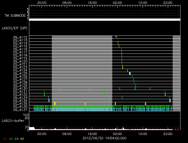
Task: Select the green C2 legend entry
Action: pyautogui.click(x=11, y=138)
